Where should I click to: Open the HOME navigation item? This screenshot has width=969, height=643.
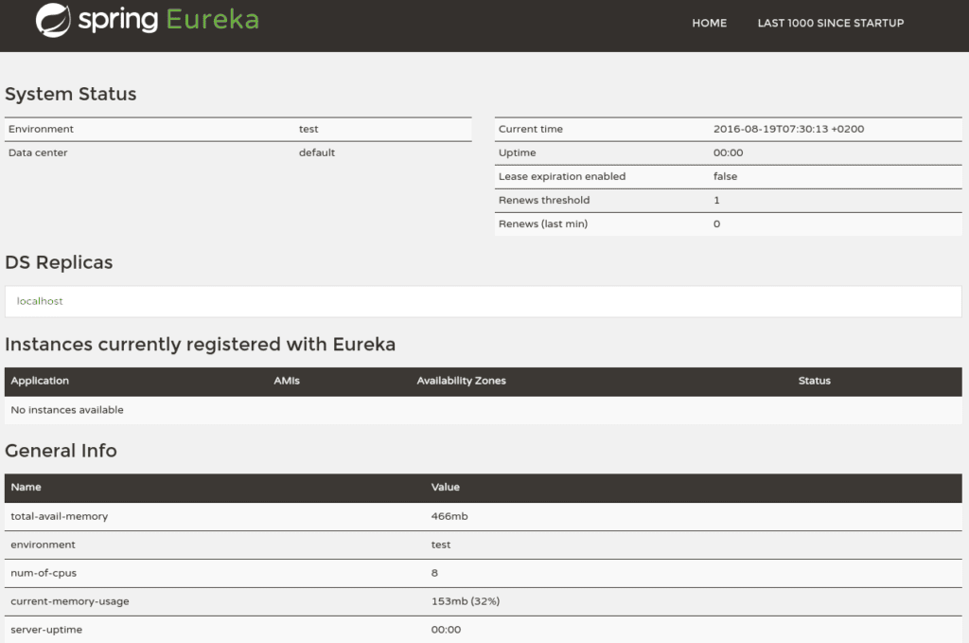pos(709,23)
